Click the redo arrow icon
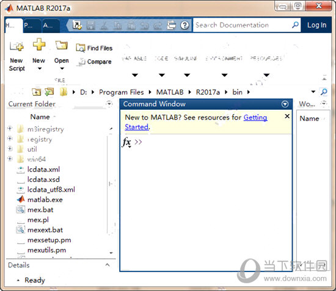Screen dimensions: 336x291 click(158, 25)
